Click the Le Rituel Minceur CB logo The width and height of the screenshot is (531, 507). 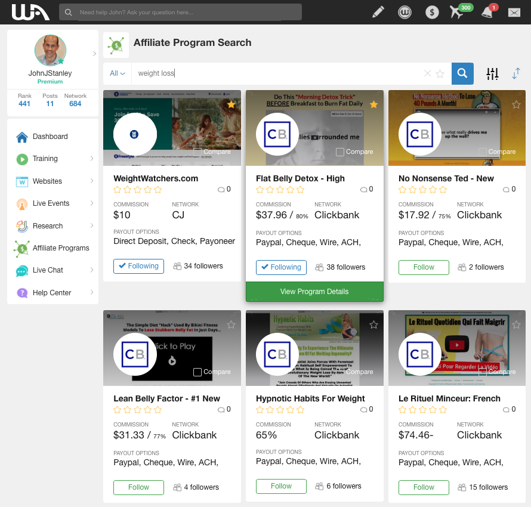[419, 354]
